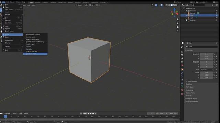
Task: Toggle camera view gizmo icon
Action: pos(178,27)
